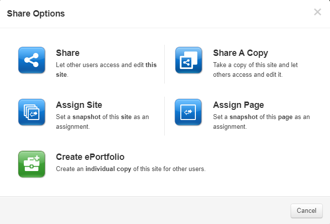Click the green Create ePortfolio briefcase icon

coord(32,164)
